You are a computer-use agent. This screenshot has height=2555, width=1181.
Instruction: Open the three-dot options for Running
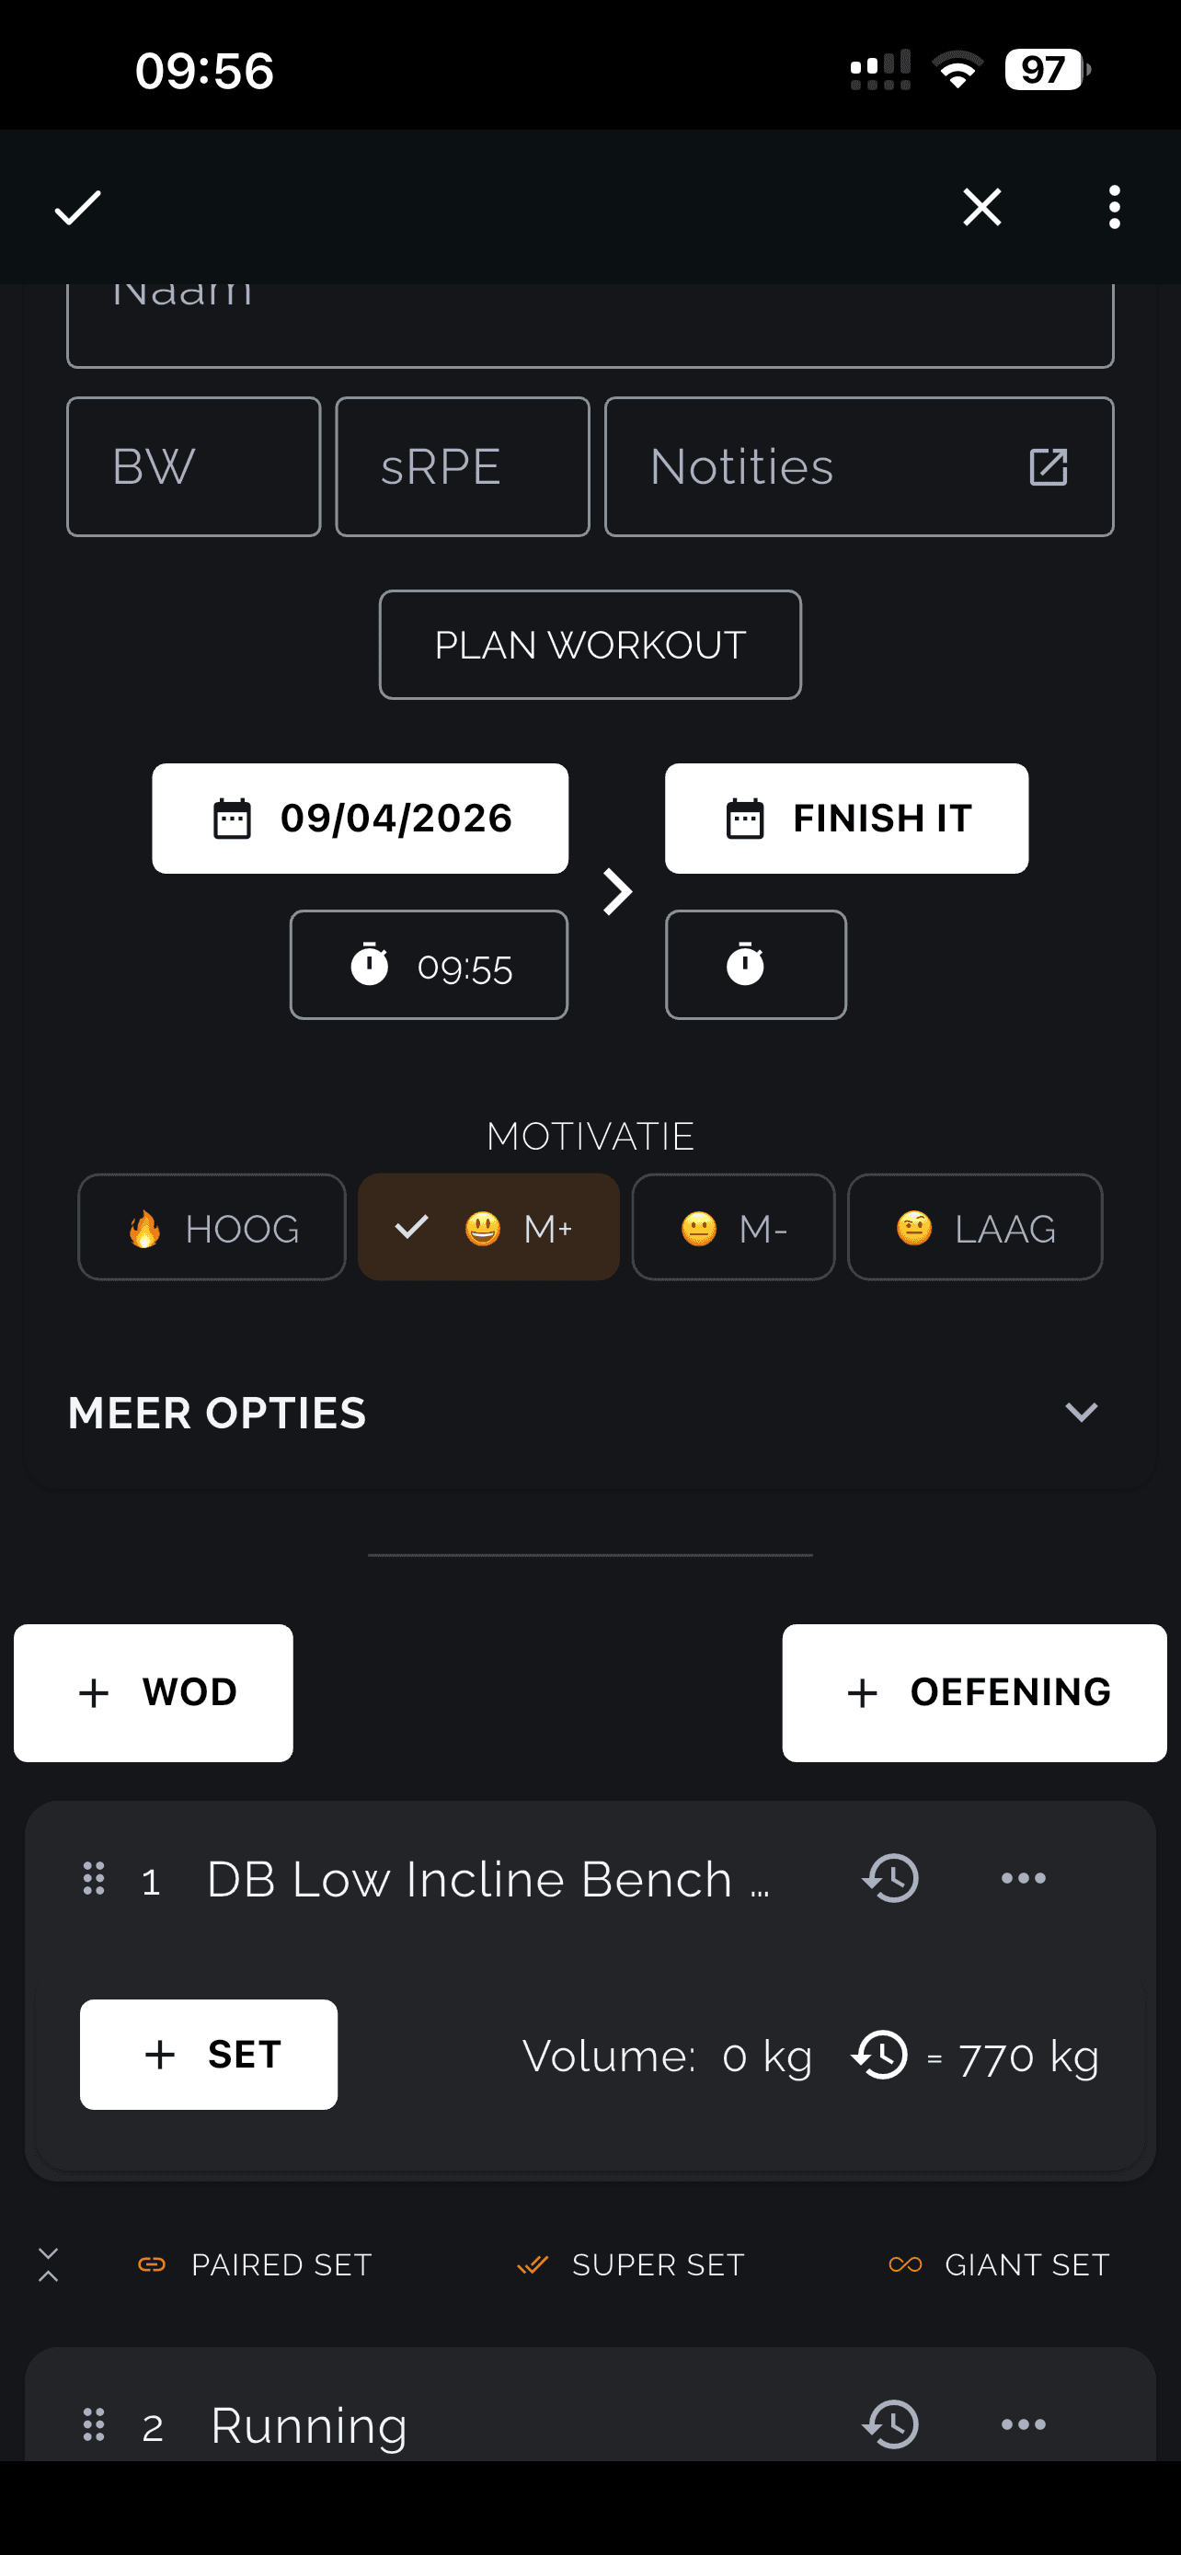tap(1023, 2425)
